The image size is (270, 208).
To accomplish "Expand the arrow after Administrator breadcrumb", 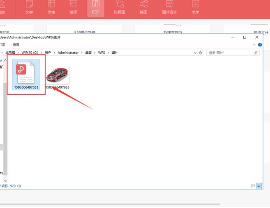I will point(82,53).
